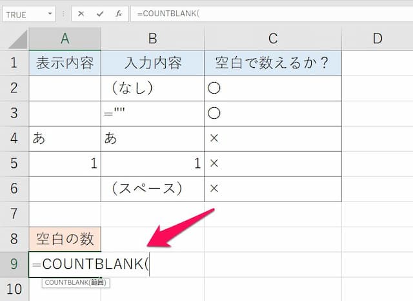413x301 pixels.
Task: Select row 9 header
Action: pyautogui.click(x=14, y=264)
